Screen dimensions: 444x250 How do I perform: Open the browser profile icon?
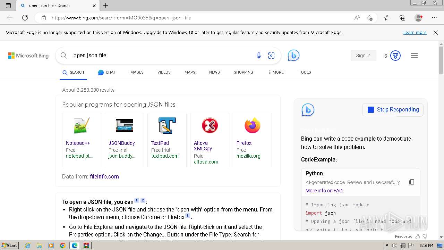419,18
